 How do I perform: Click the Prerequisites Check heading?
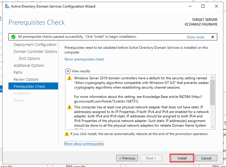[37, 22]
